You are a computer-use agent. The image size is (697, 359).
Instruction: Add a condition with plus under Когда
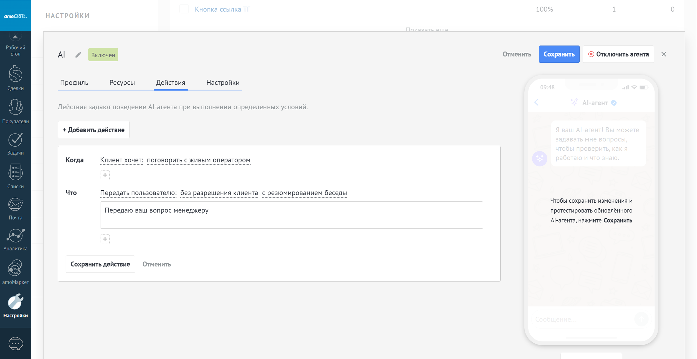click(x=105, y=175)
